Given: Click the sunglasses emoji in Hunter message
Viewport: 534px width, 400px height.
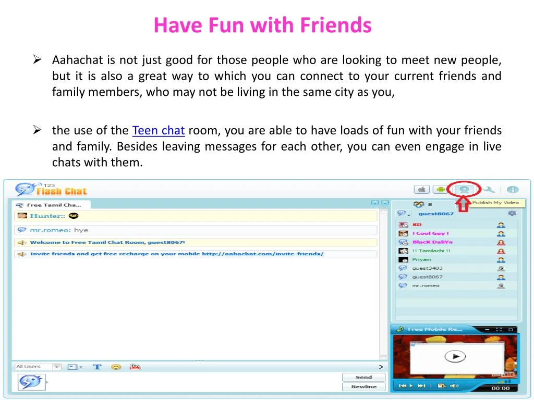Looking at the screenshot, I should coord(74,216).
